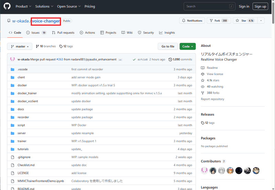Open the docker_trainer folder
Screen dimensions: 275x190
(27, 93)
